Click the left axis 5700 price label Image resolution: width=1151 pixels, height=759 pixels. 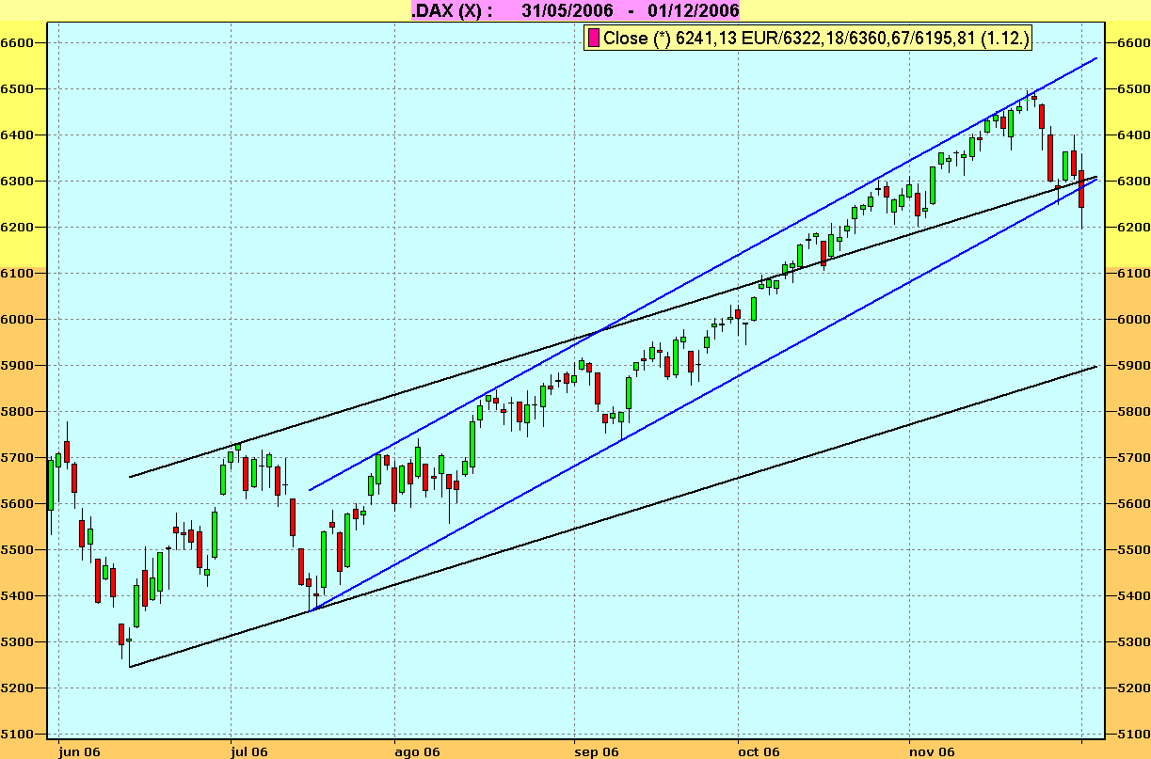tap(18, 458)
